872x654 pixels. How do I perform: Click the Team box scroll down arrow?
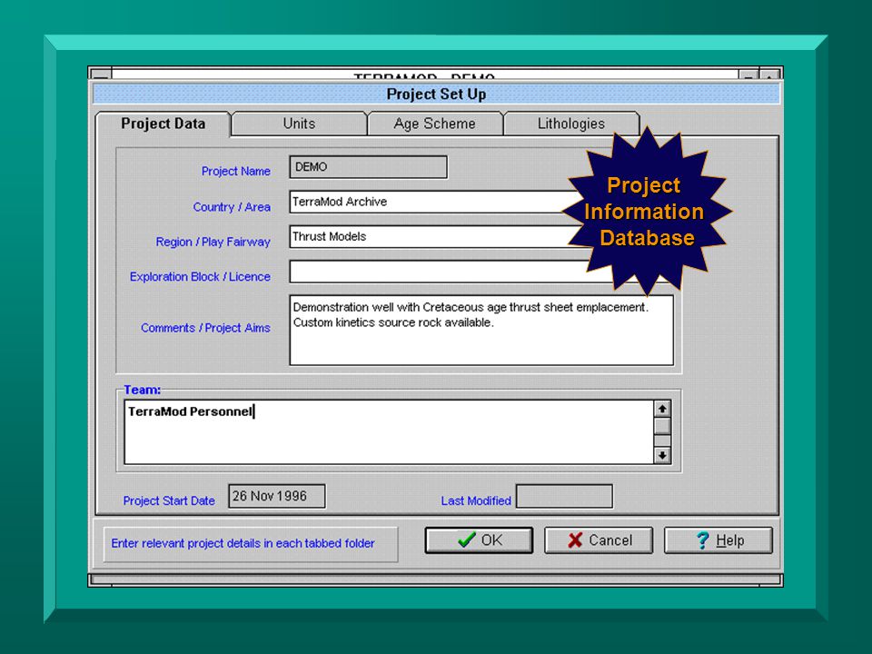click(x=662, y=455)
